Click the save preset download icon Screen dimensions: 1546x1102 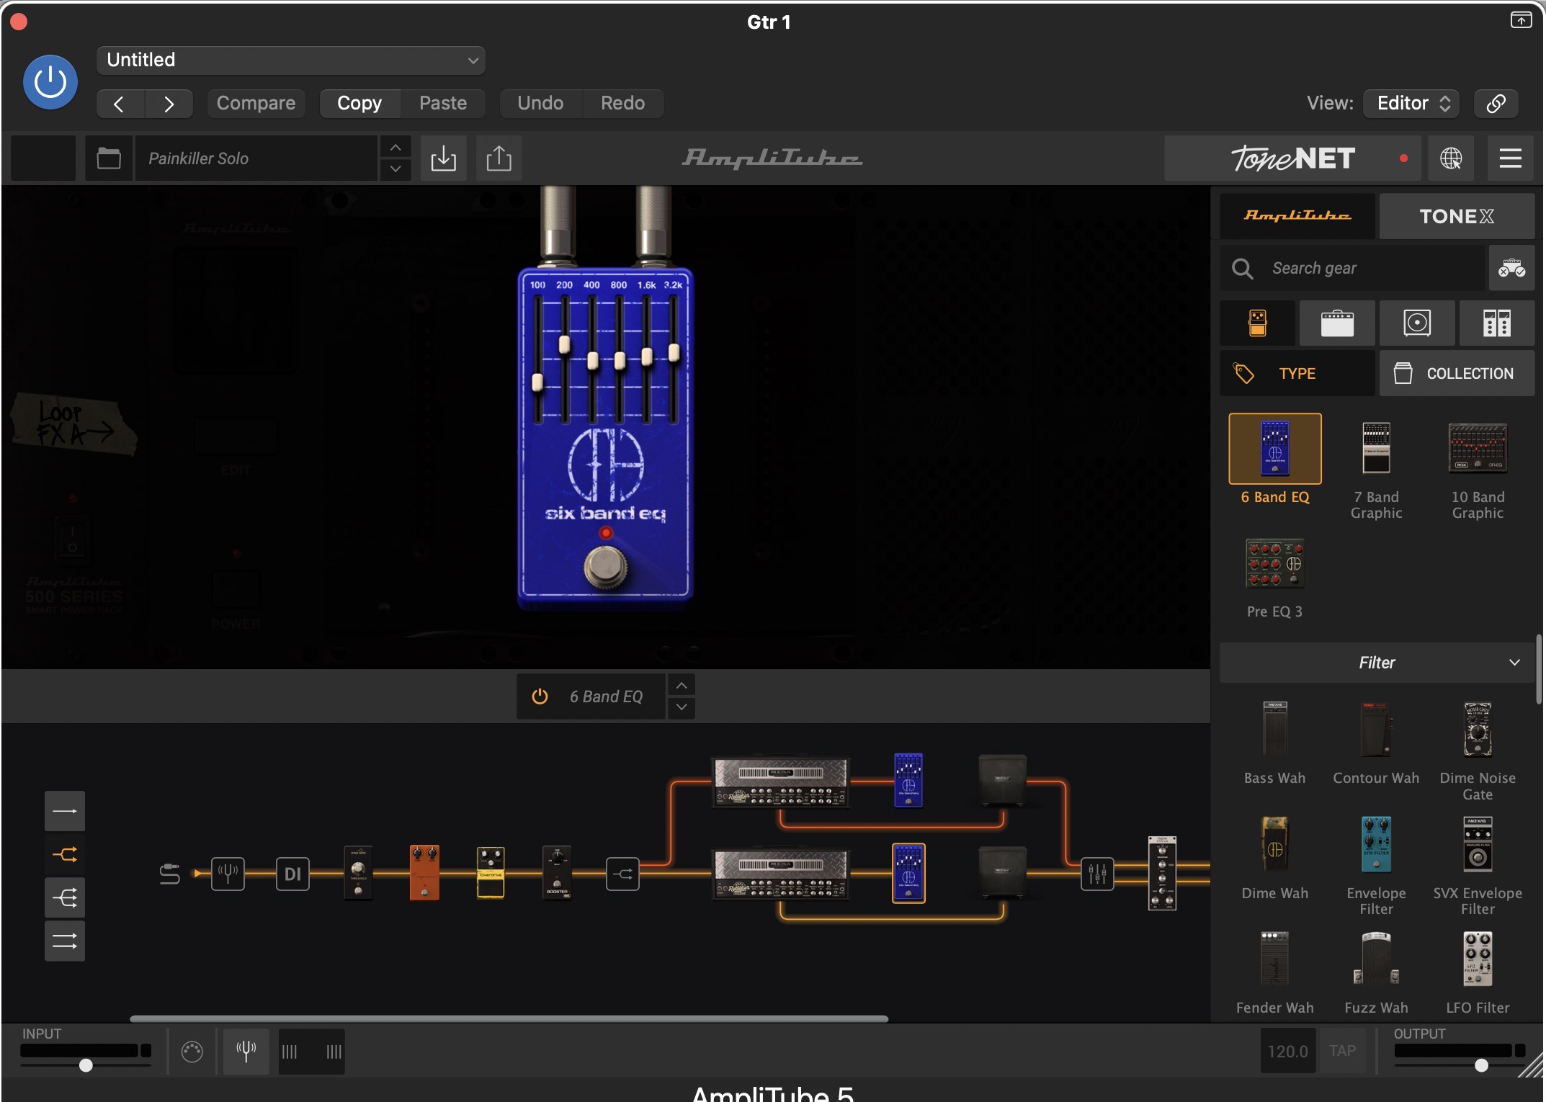pyautogui.click(x=443, y=158)
